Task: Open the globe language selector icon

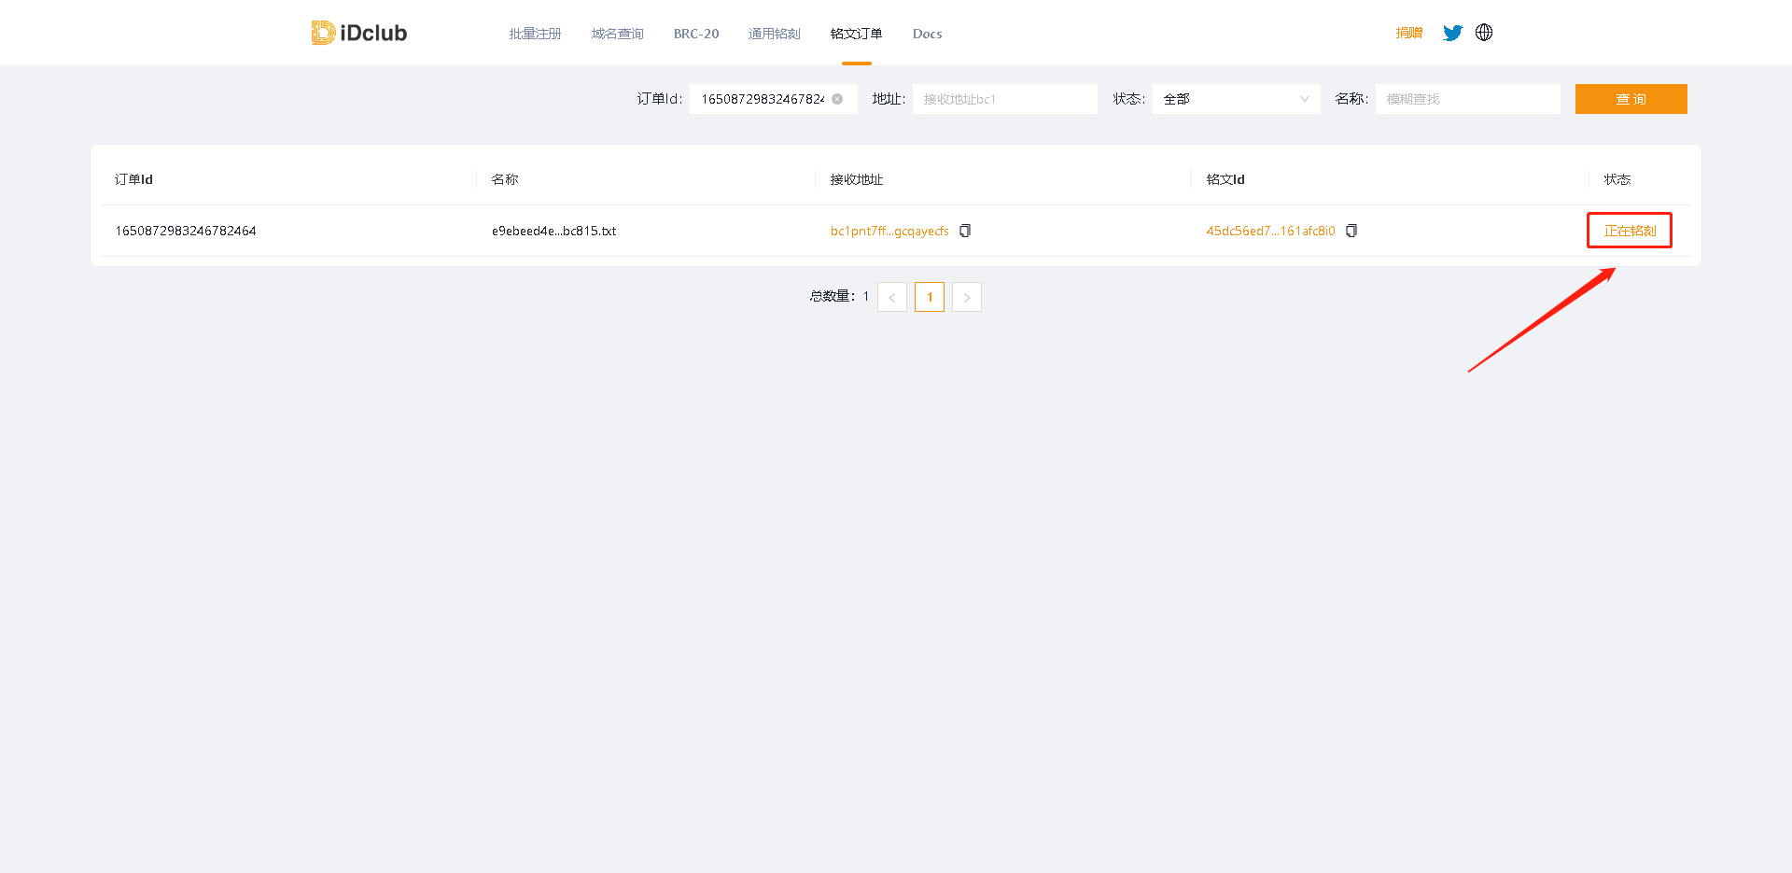Action: (1484, 33)
